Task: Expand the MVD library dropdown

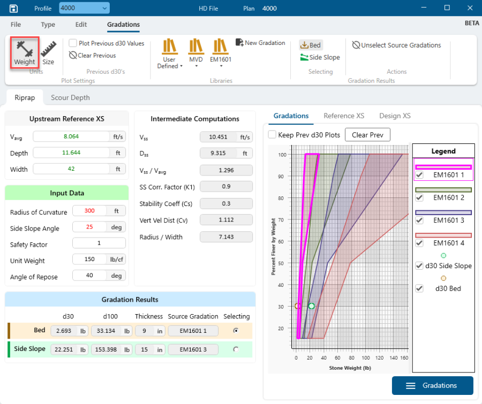Action: pos(196,66)
